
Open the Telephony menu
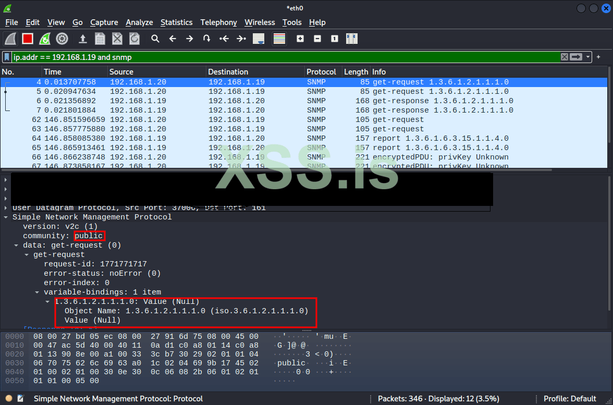click(218, 22)
